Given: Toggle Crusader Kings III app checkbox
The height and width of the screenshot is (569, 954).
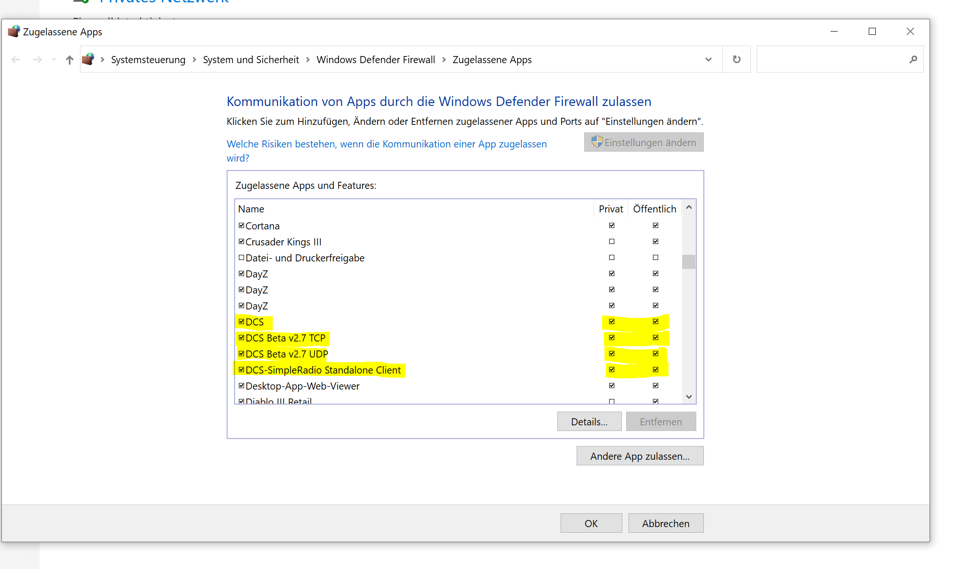Looking at the screenshot, I should click(x=242, y=242).
